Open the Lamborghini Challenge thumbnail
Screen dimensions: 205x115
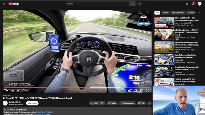[164, 59]
